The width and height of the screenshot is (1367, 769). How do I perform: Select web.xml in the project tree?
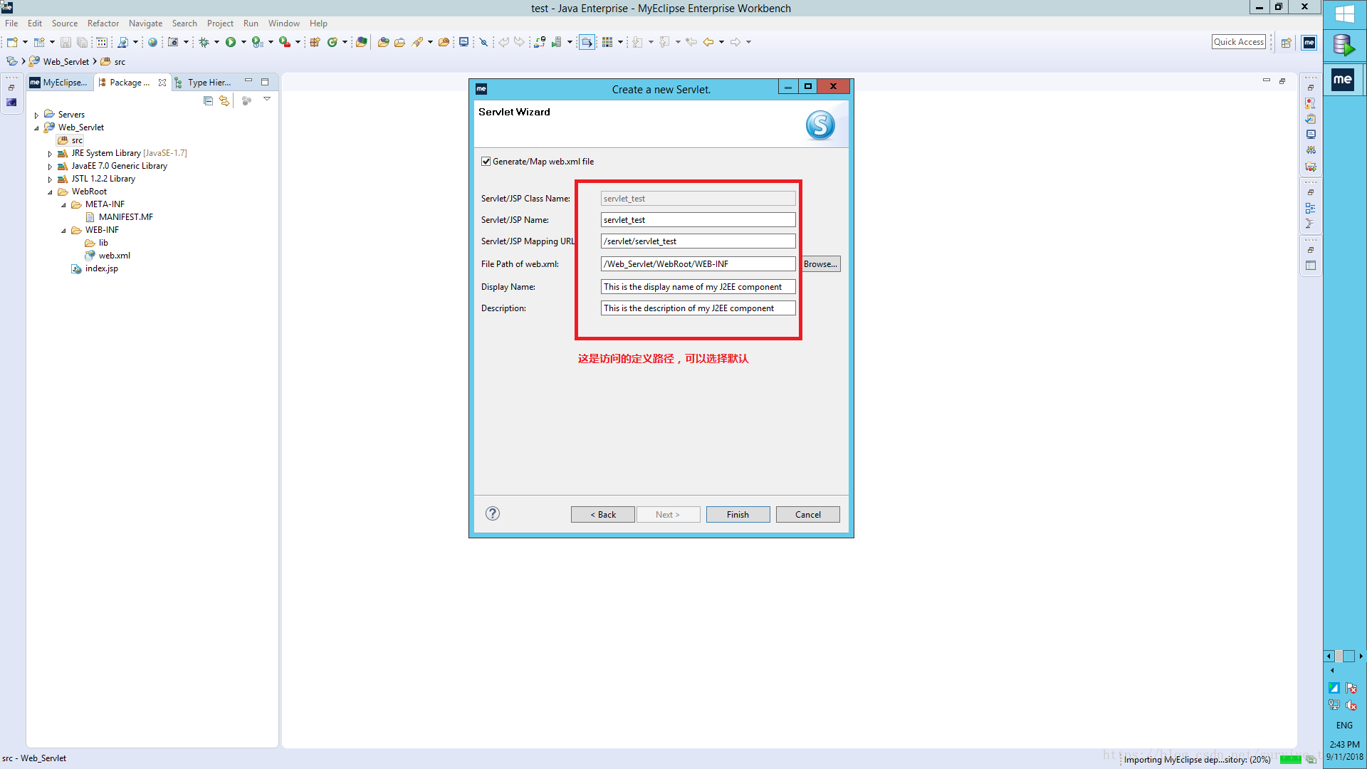(x=114, y=256)
